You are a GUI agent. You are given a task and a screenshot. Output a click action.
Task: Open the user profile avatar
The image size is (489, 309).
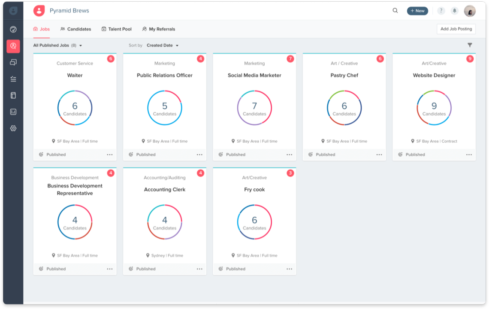click(470, 11)
